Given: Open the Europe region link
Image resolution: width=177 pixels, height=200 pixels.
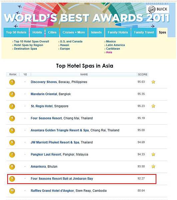Looking at the screenshot, I should point(65,49).
